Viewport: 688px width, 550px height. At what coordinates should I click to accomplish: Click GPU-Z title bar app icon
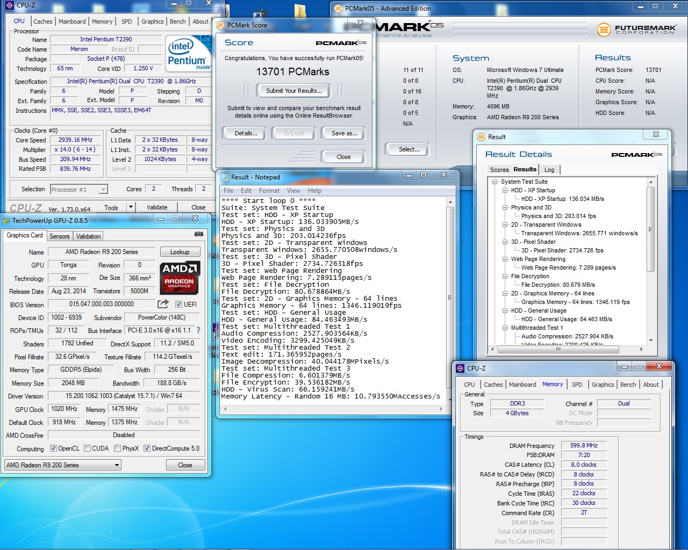[6, 220]
